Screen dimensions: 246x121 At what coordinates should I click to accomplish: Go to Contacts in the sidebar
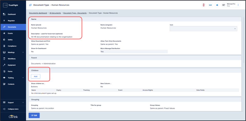[x=11, y=84]
